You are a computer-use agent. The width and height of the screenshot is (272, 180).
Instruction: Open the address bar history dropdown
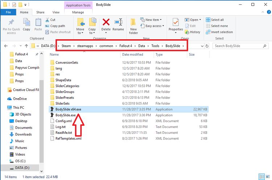coord(202,46)
